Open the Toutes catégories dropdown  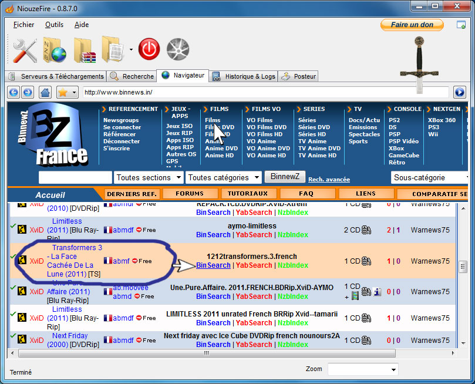click(x=224, y=177)
